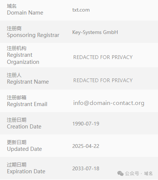Click the 注册商 Chinese label

click(x=14, y=28)
